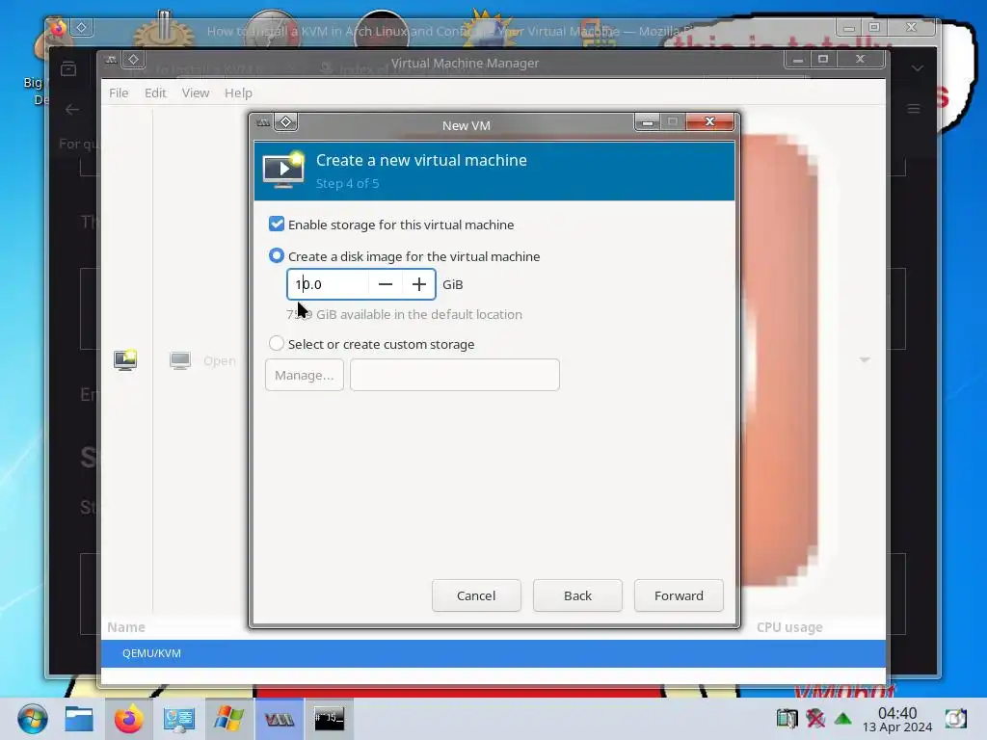Uncheck Enable storage for this virtual machine
Viewport: 987px width, 740px height.
(x=277, y=224)
